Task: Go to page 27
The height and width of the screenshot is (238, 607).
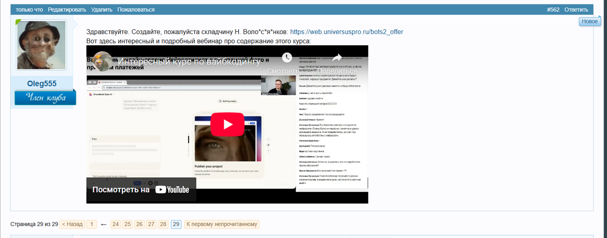Action: point(151,224)
